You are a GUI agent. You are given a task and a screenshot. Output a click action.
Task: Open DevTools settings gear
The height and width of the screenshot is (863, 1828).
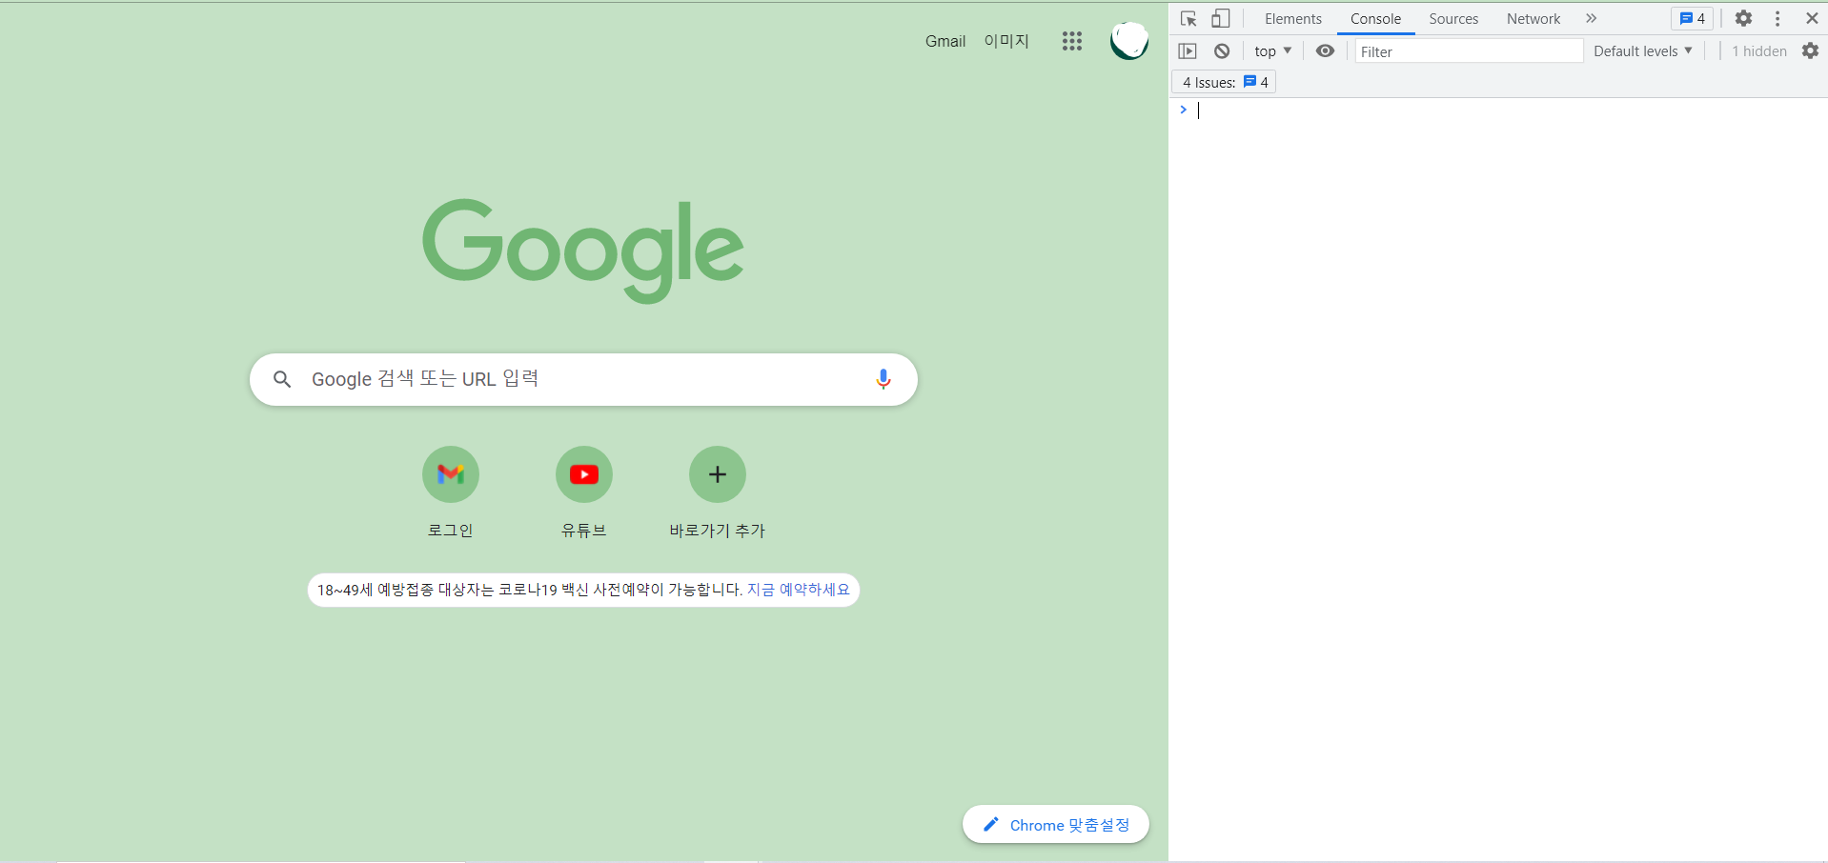tap(1743, 18)
